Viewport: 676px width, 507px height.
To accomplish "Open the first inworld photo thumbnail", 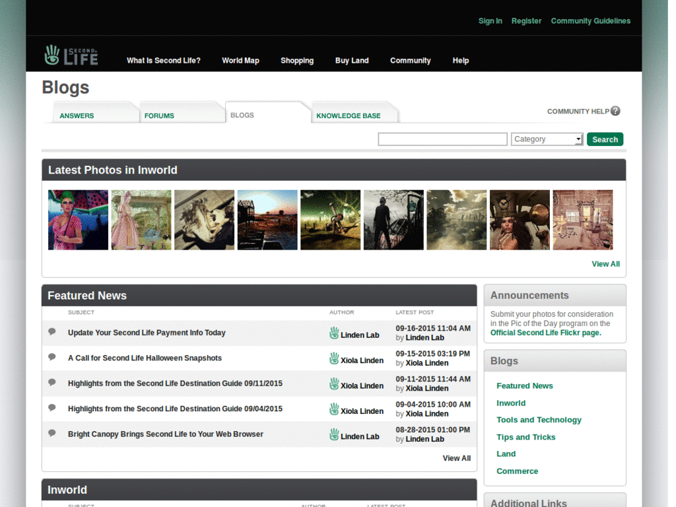I will tap(78, 219).
